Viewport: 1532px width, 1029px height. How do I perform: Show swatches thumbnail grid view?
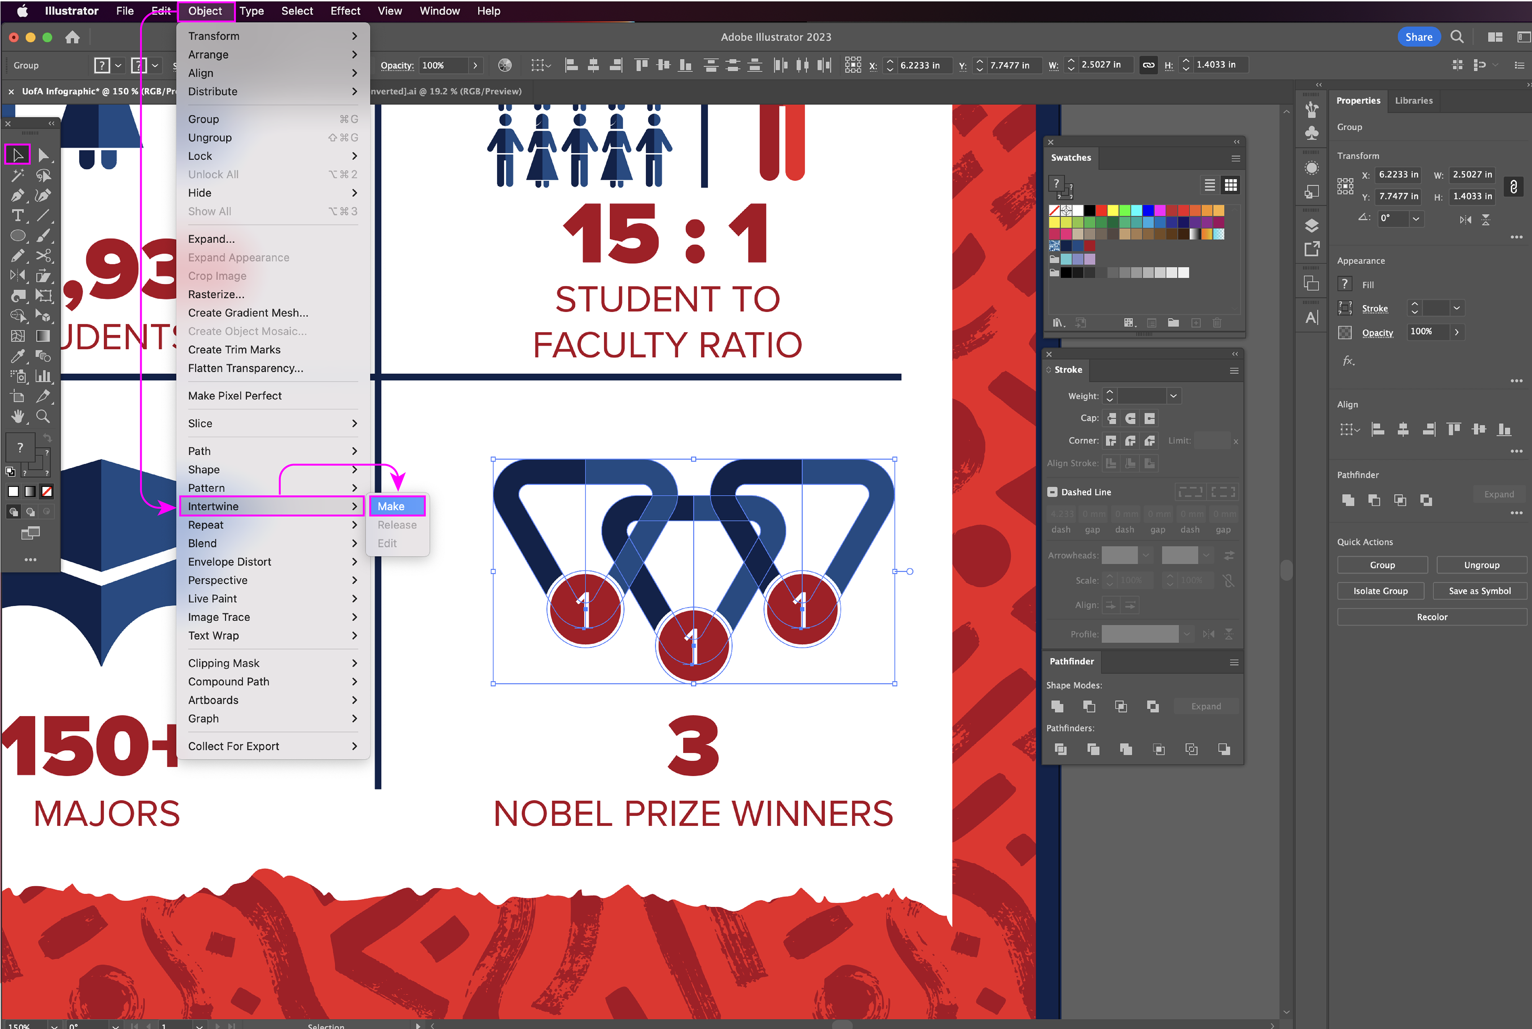click(x=1231, y=186)
